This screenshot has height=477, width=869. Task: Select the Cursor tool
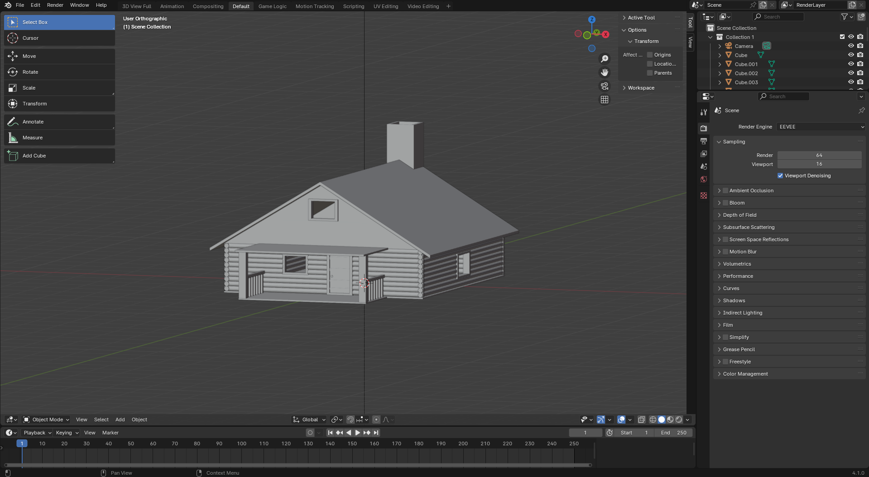click(x=59, y=38)
